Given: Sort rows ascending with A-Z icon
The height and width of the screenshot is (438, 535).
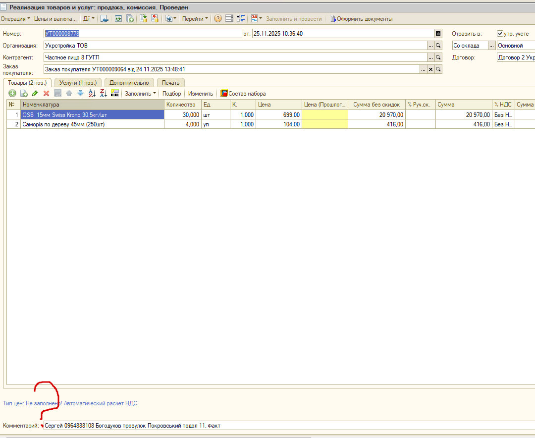Looking at the screenshot, I should tap(92, 94).
